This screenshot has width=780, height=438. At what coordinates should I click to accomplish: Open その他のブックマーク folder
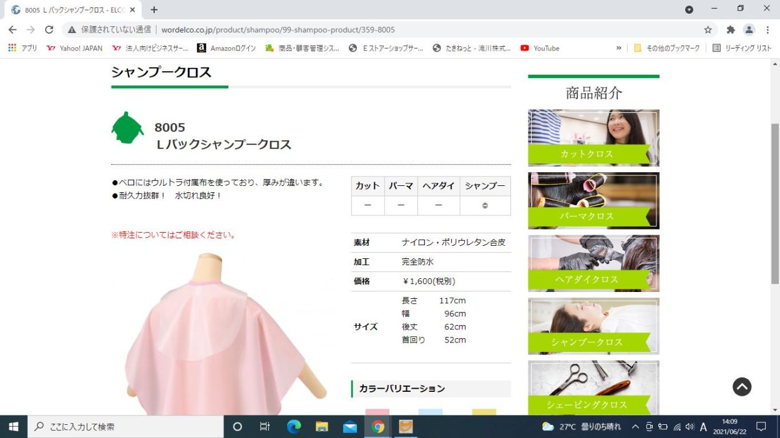pos(666,48)
